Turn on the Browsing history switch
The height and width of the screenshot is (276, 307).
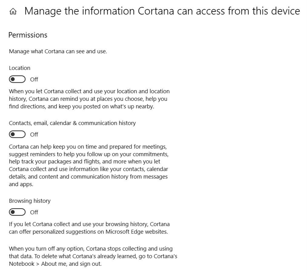(x=17, y=212)
